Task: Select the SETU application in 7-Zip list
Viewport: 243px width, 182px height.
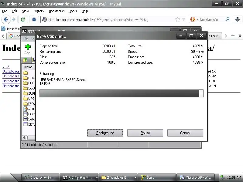Action: click(29, 124)
